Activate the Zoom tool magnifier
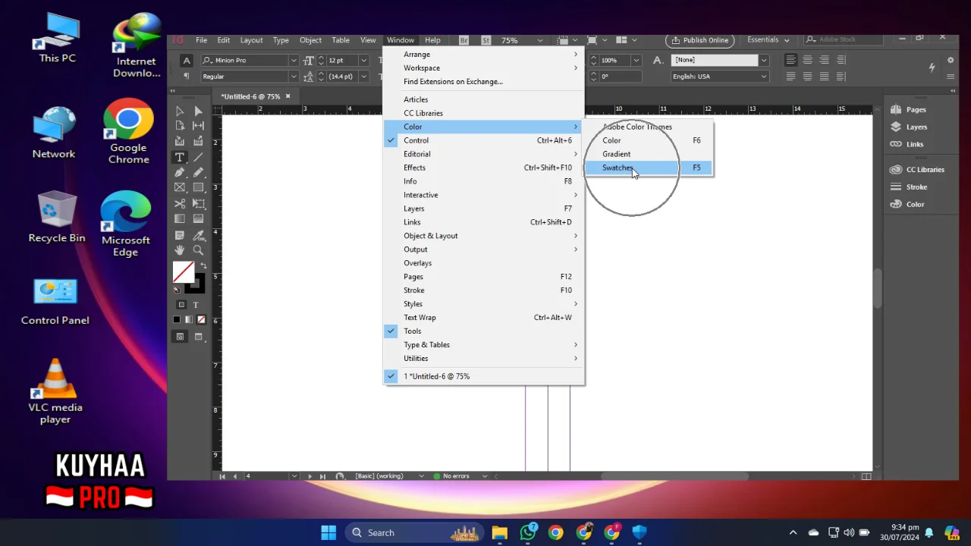The height and width of the screenshot is (546, 971). coord(198,249)
